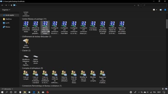Collapse Clavier group
The image size is (168, 94).
[21, 50]
